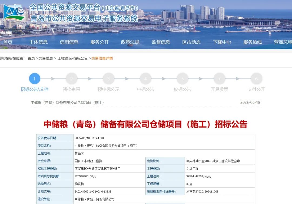Open the 工程建设-招标公告 breadcrumb link
The width and height of the screenshot is (292, 204).
click(72, 58)
